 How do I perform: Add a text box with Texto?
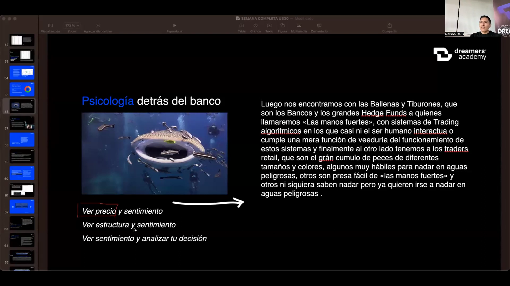(269, 26)
